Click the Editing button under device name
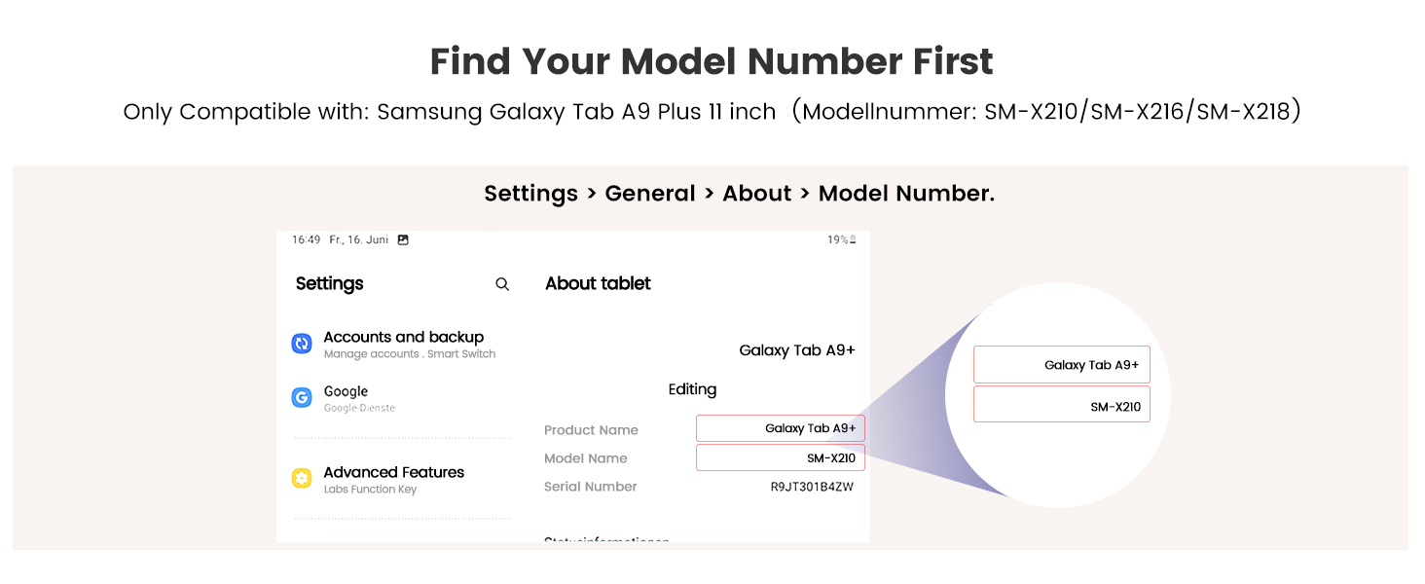 tap(692, 389)
